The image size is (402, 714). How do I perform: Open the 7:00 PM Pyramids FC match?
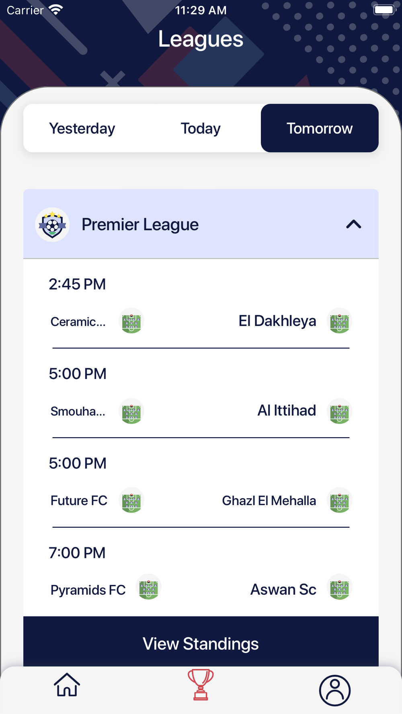[x=201, y=574]
